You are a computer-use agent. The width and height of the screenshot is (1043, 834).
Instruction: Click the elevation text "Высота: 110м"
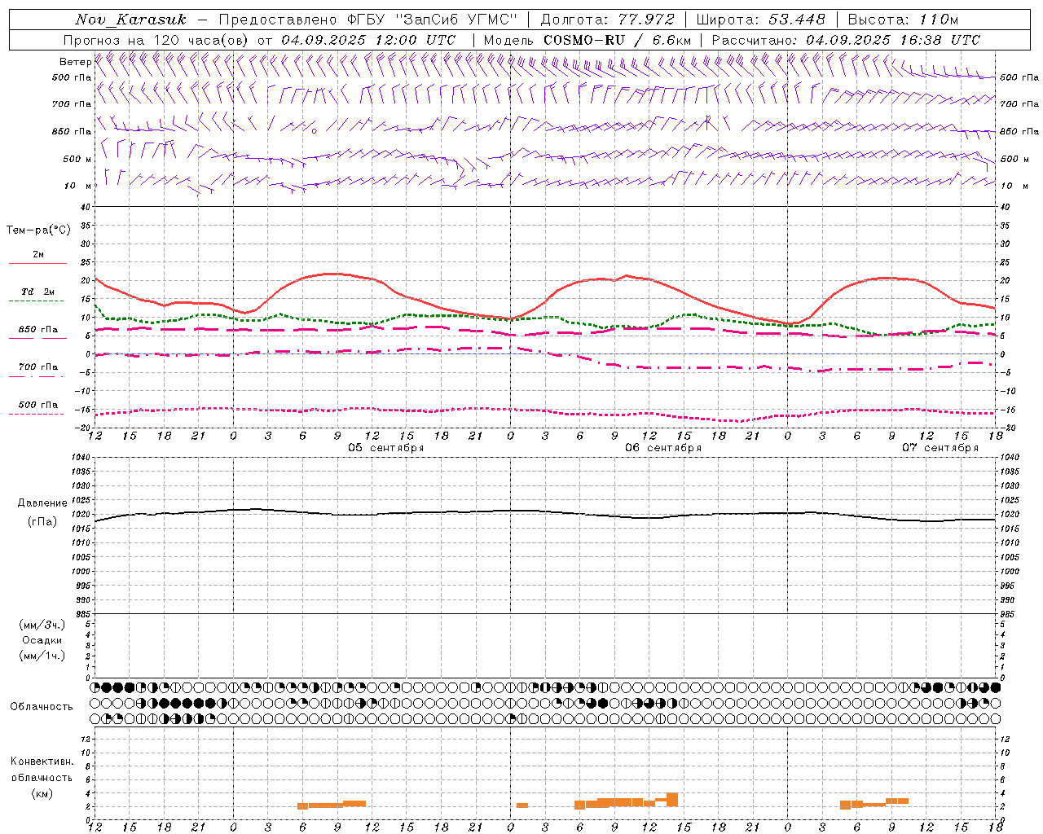click(x=903, y=20)
